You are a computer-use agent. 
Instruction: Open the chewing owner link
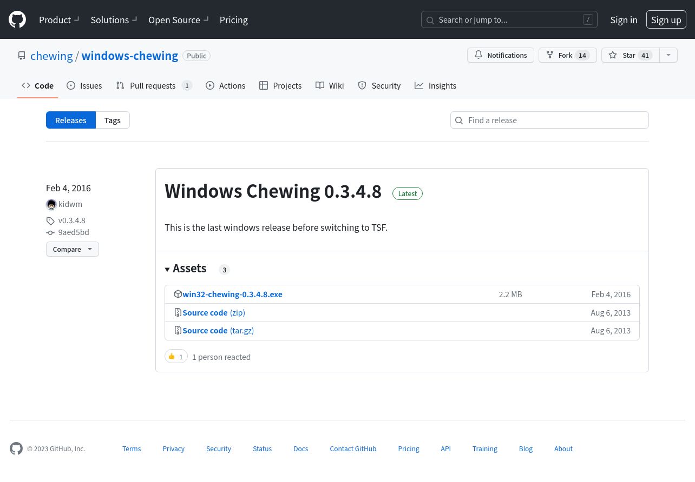[x=51, y=56]
